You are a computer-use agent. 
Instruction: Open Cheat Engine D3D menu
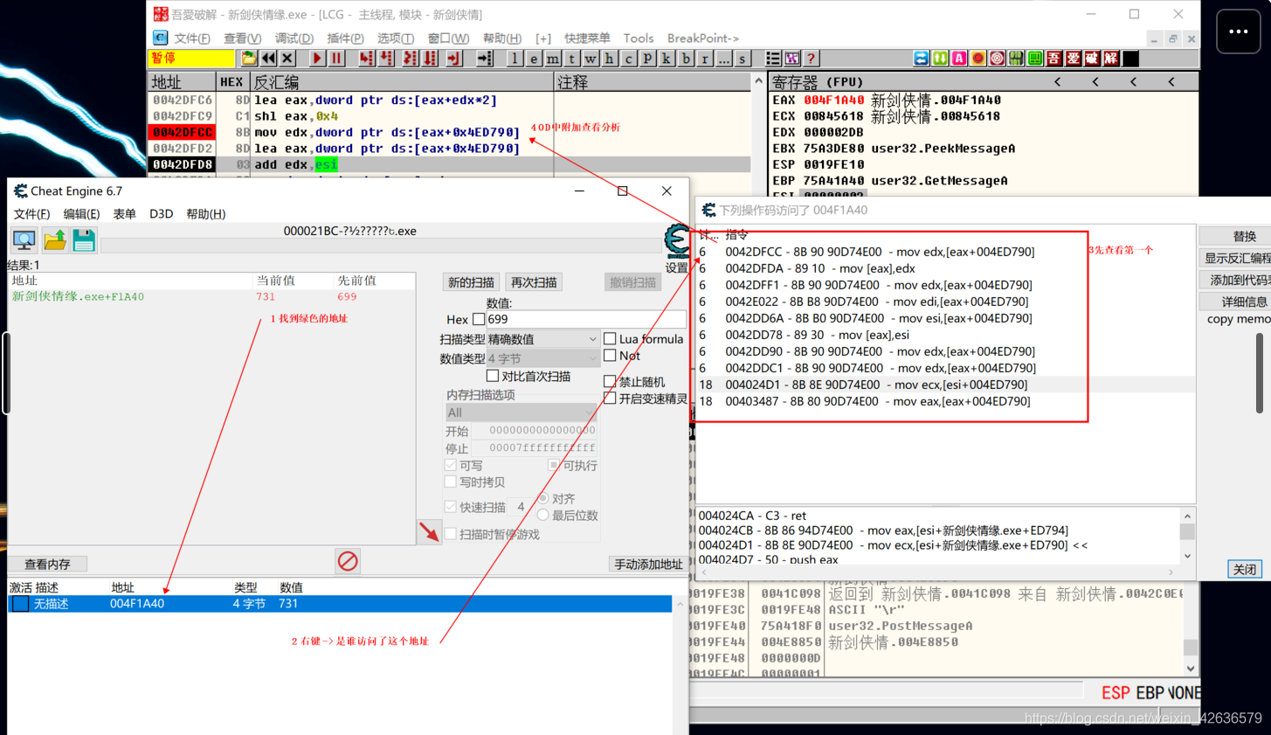click(161, 214)
